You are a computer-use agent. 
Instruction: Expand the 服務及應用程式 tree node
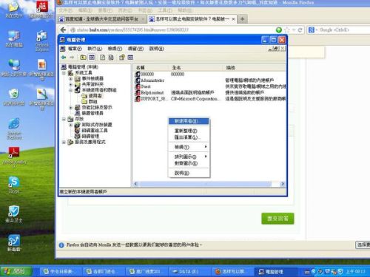click(x=64, y=142)
